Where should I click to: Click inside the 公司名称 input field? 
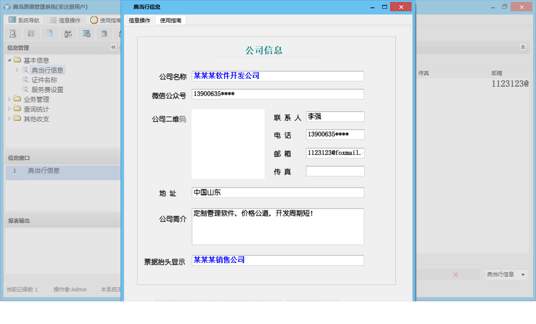point(277,76)
